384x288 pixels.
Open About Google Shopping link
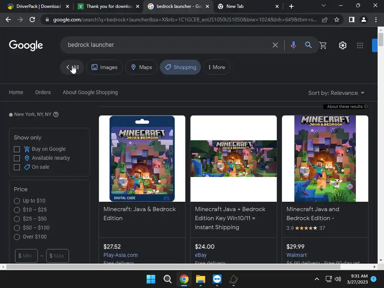(90, 92)
